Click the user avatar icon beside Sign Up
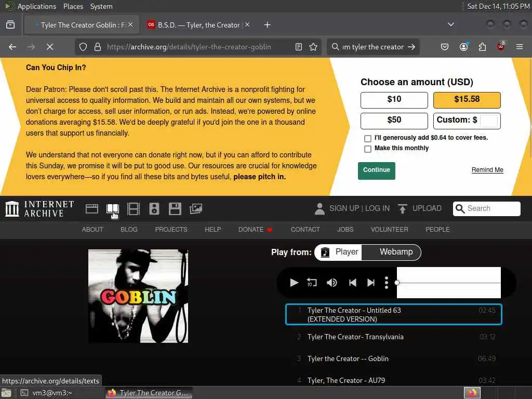 [x=320, y=209]
